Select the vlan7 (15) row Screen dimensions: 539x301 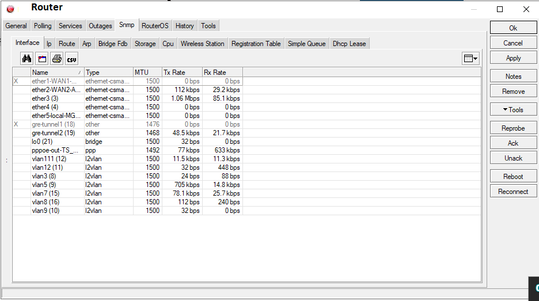(x=127, y=193)
